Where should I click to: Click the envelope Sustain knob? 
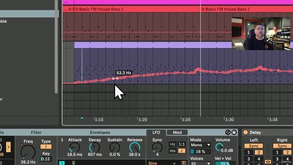pos(114,148)
